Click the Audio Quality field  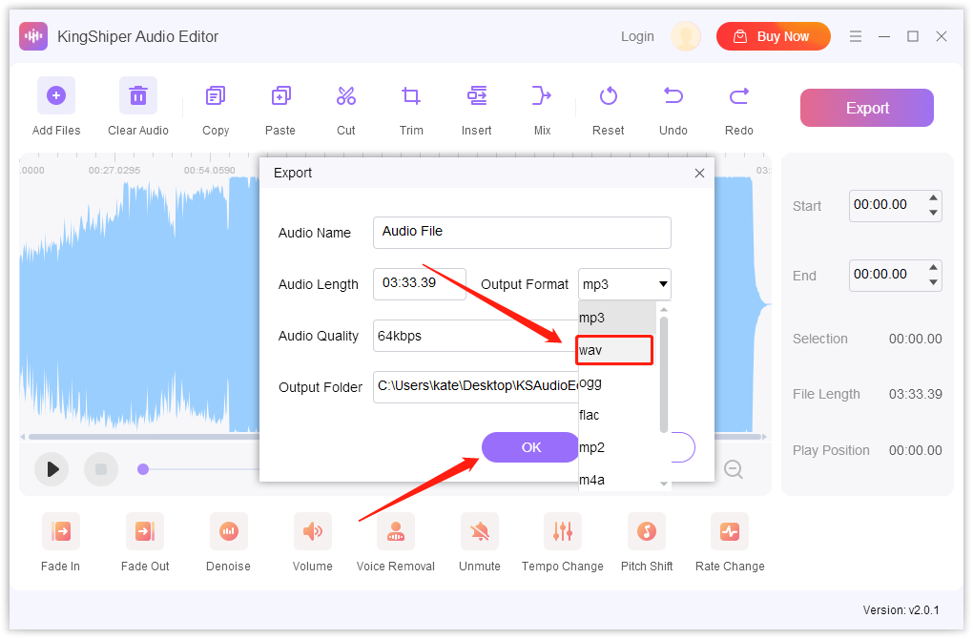pos(475,336)
